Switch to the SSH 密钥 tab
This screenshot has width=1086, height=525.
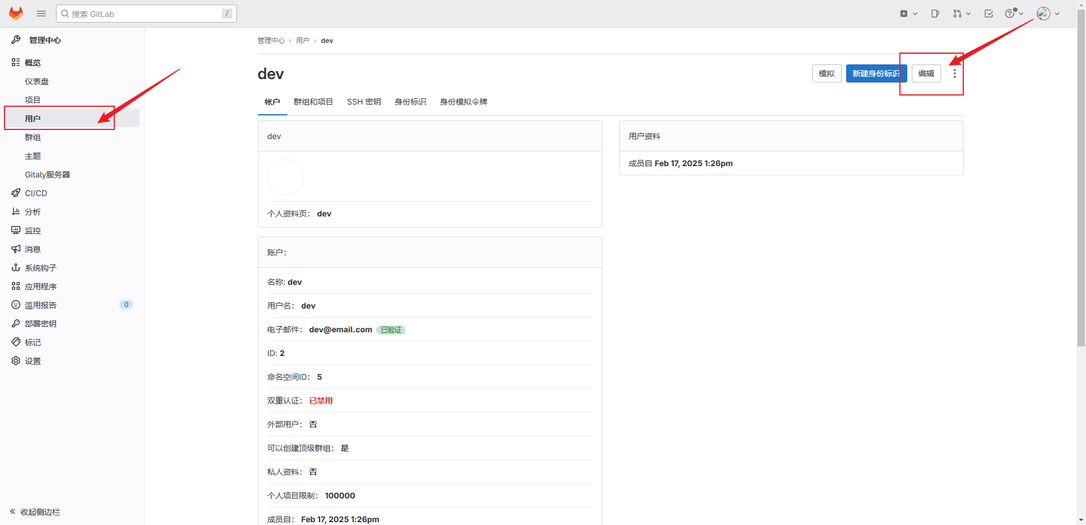[x=364, y=102]
